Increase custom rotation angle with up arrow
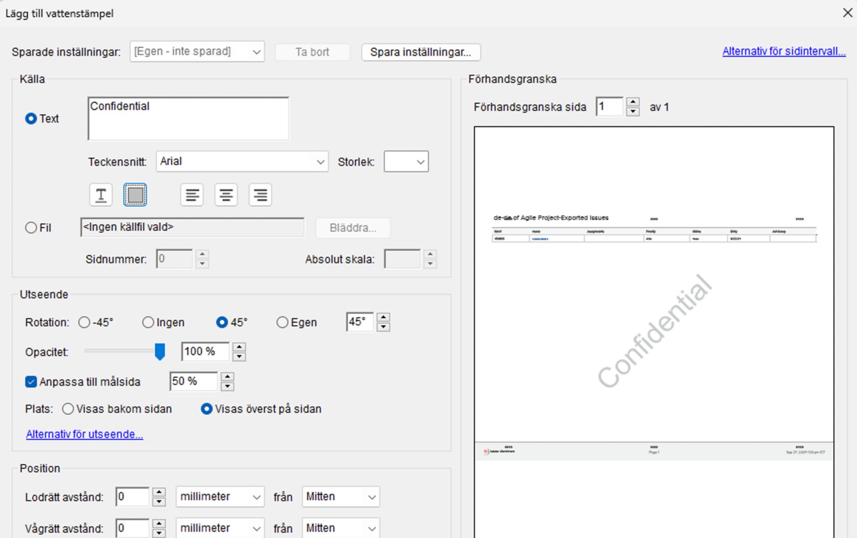 (x=383, y=317)
